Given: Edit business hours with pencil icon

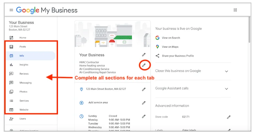Looking at the screenshot, I should (x=144, y=116).
